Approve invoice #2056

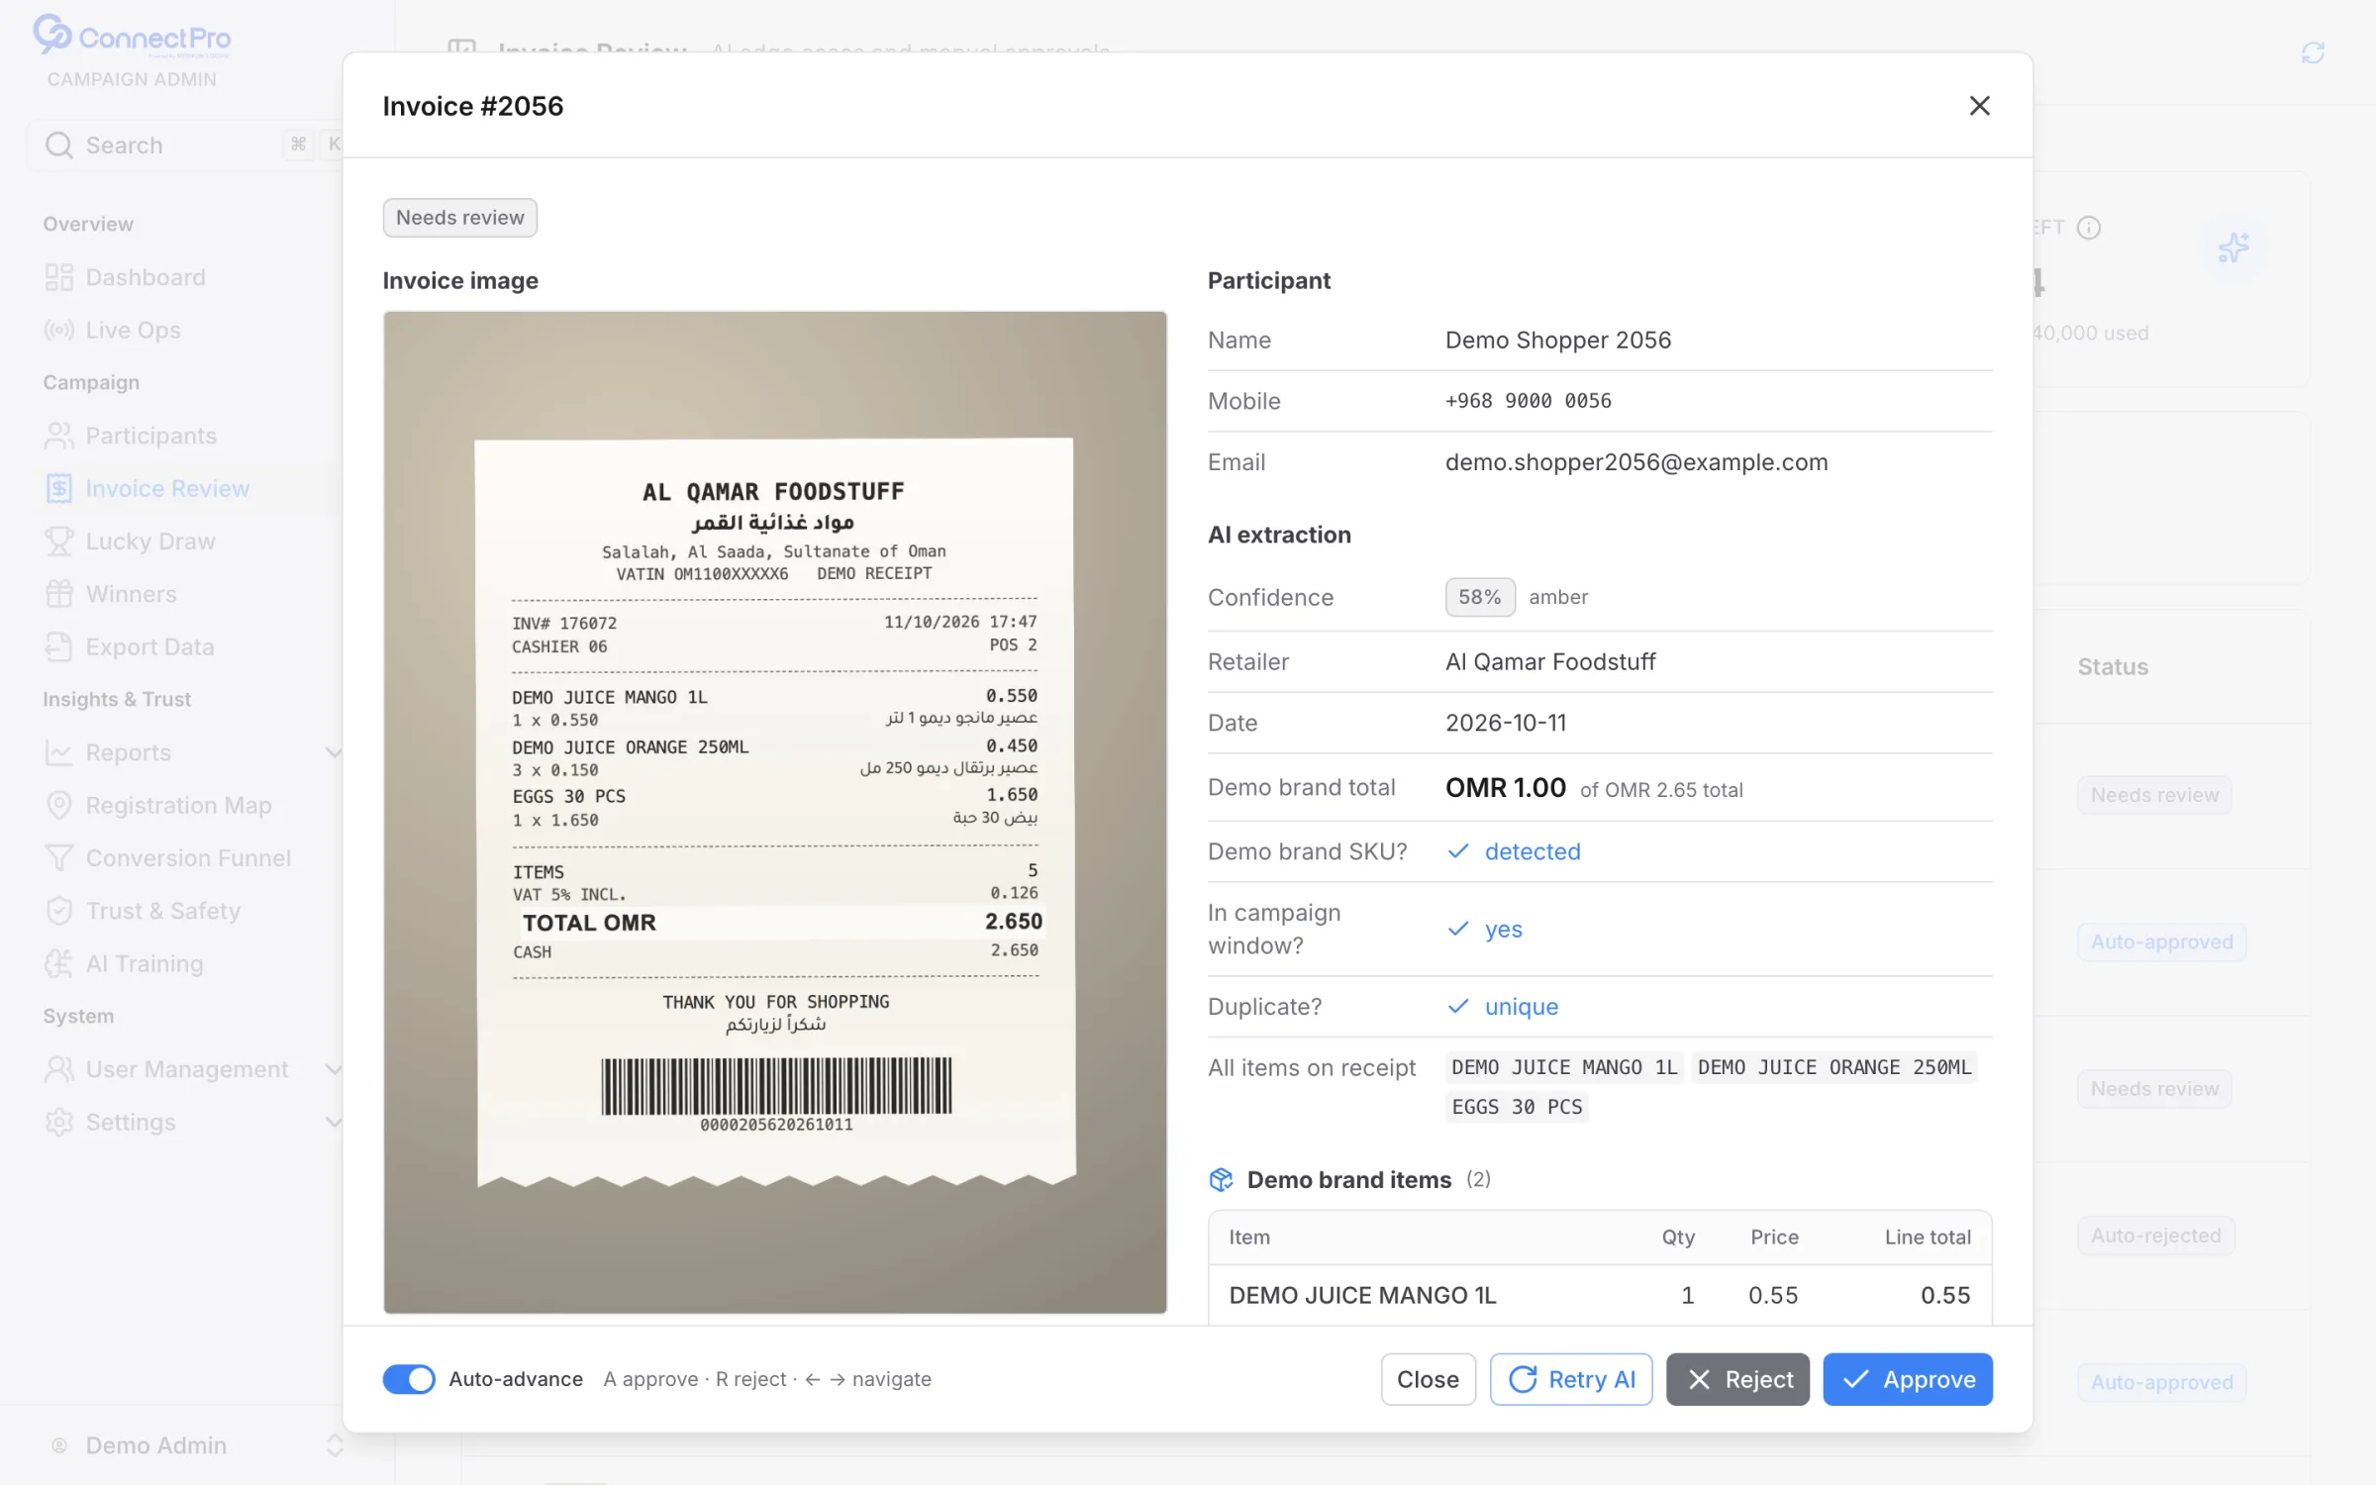(x=1908, y=1379)
